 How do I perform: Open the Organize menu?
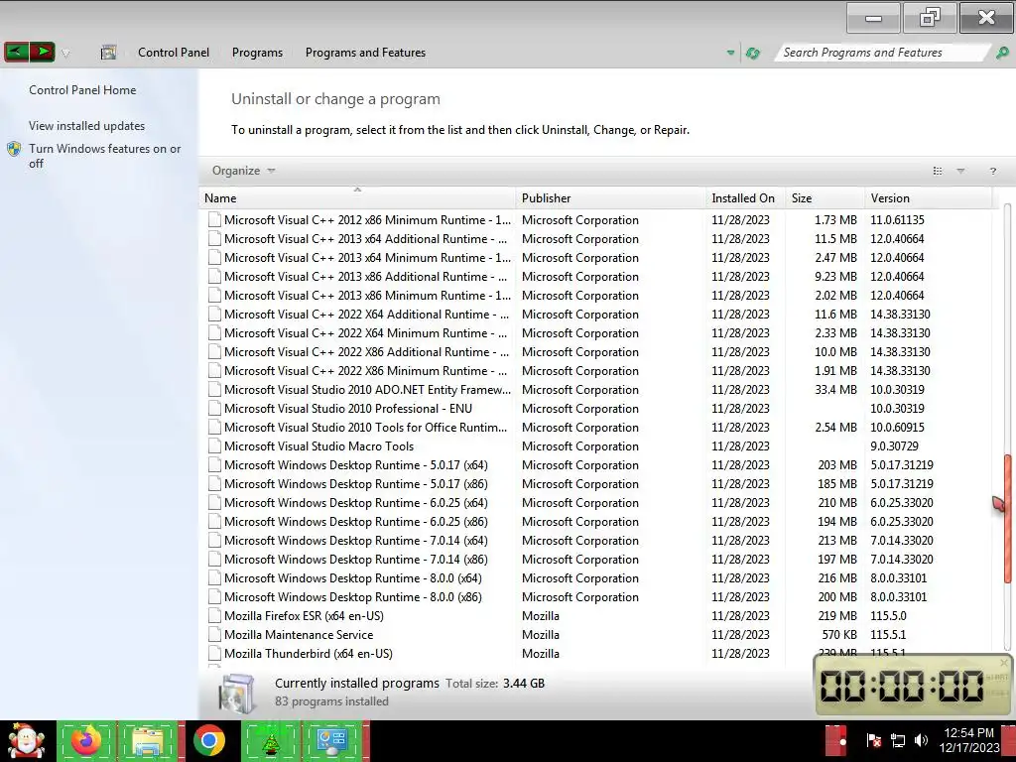pos(243,171)
